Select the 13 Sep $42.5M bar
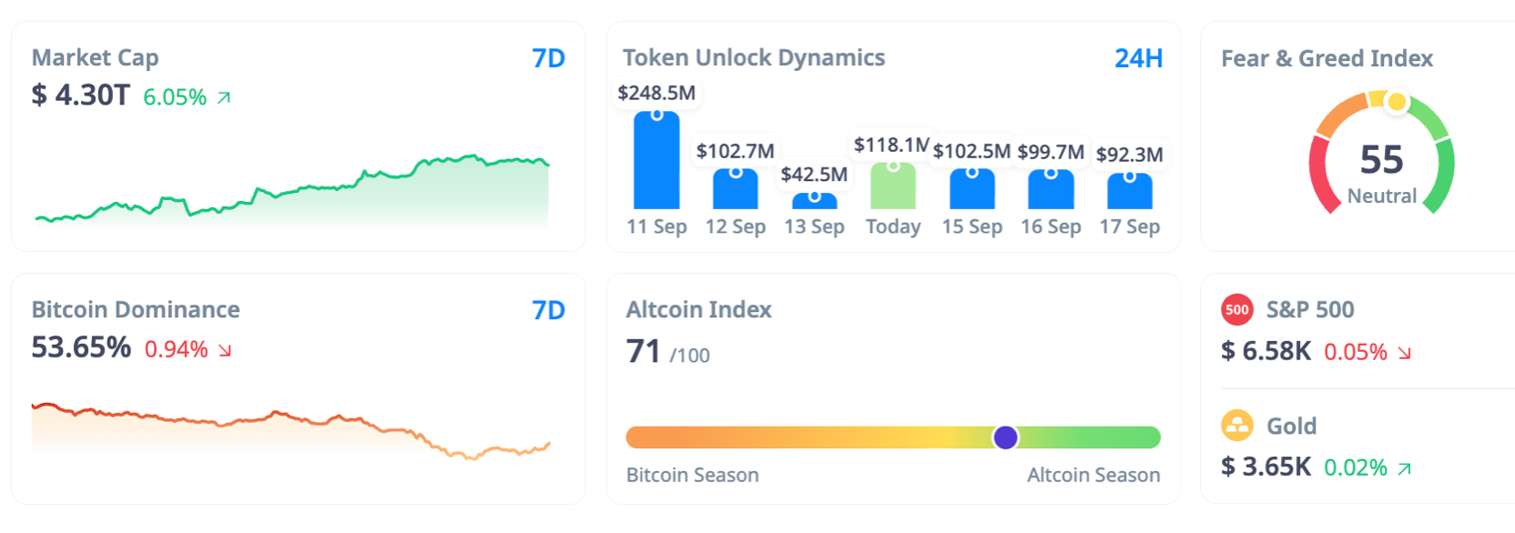 coord(814,200)
